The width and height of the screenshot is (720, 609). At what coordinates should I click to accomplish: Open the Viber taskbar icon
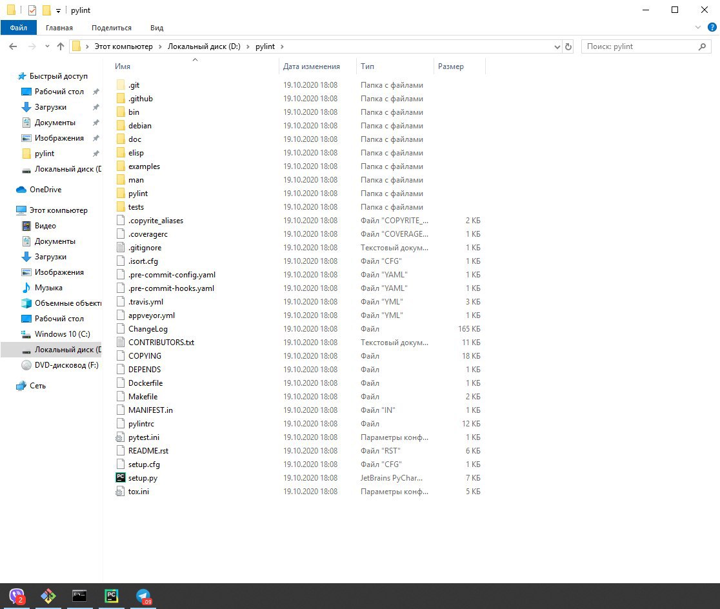point(17,596)
